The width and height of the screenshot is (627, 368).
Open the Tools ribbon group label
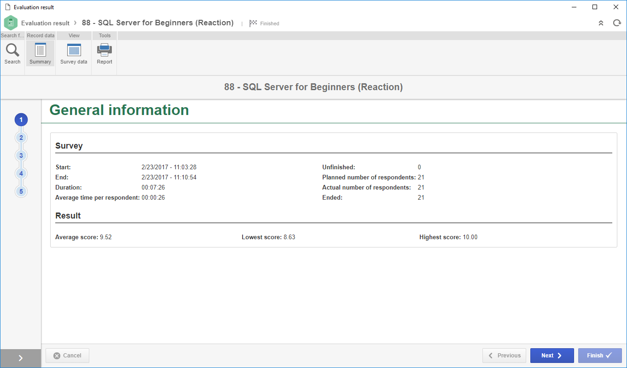point(104,35)
